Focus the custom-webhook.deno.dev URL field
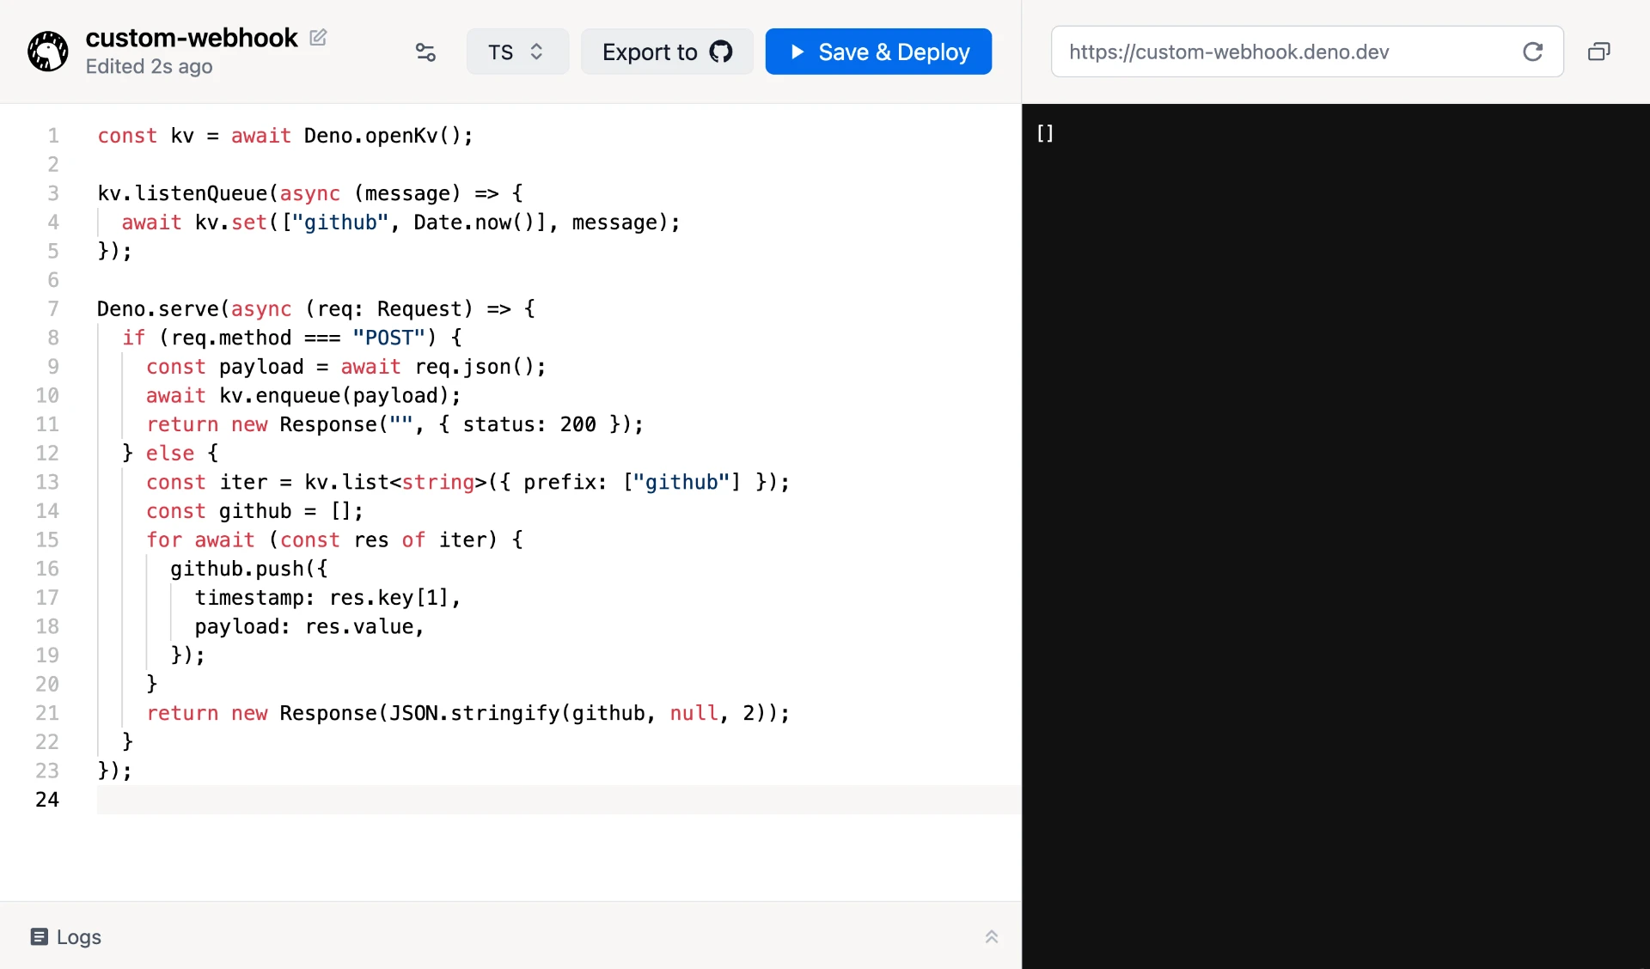Screen dimensions: 1650x969 pos(1280,52)
